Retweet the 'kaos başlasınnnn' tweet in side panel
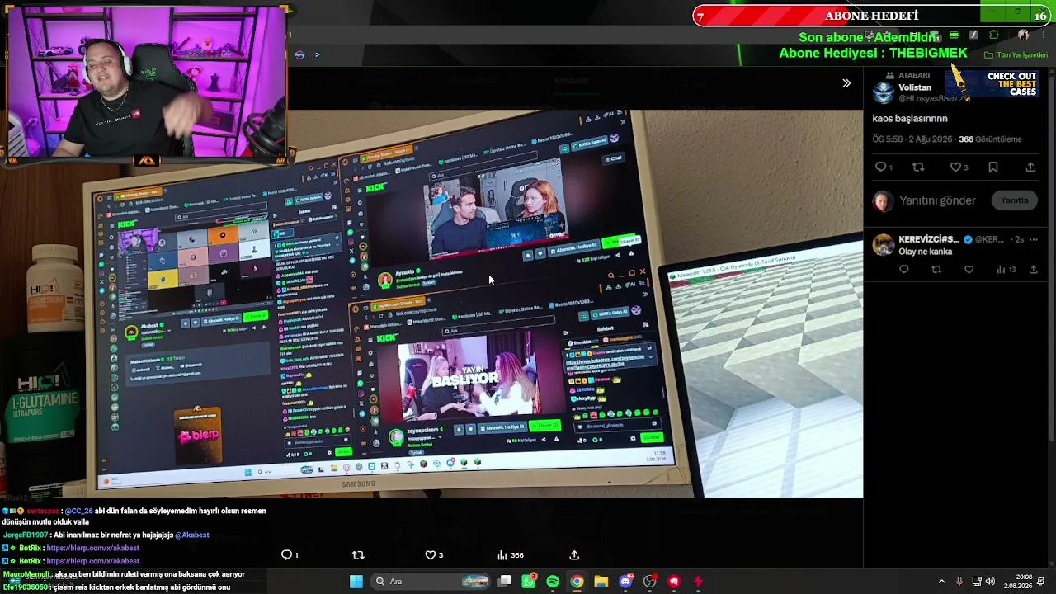 (917, 167)
